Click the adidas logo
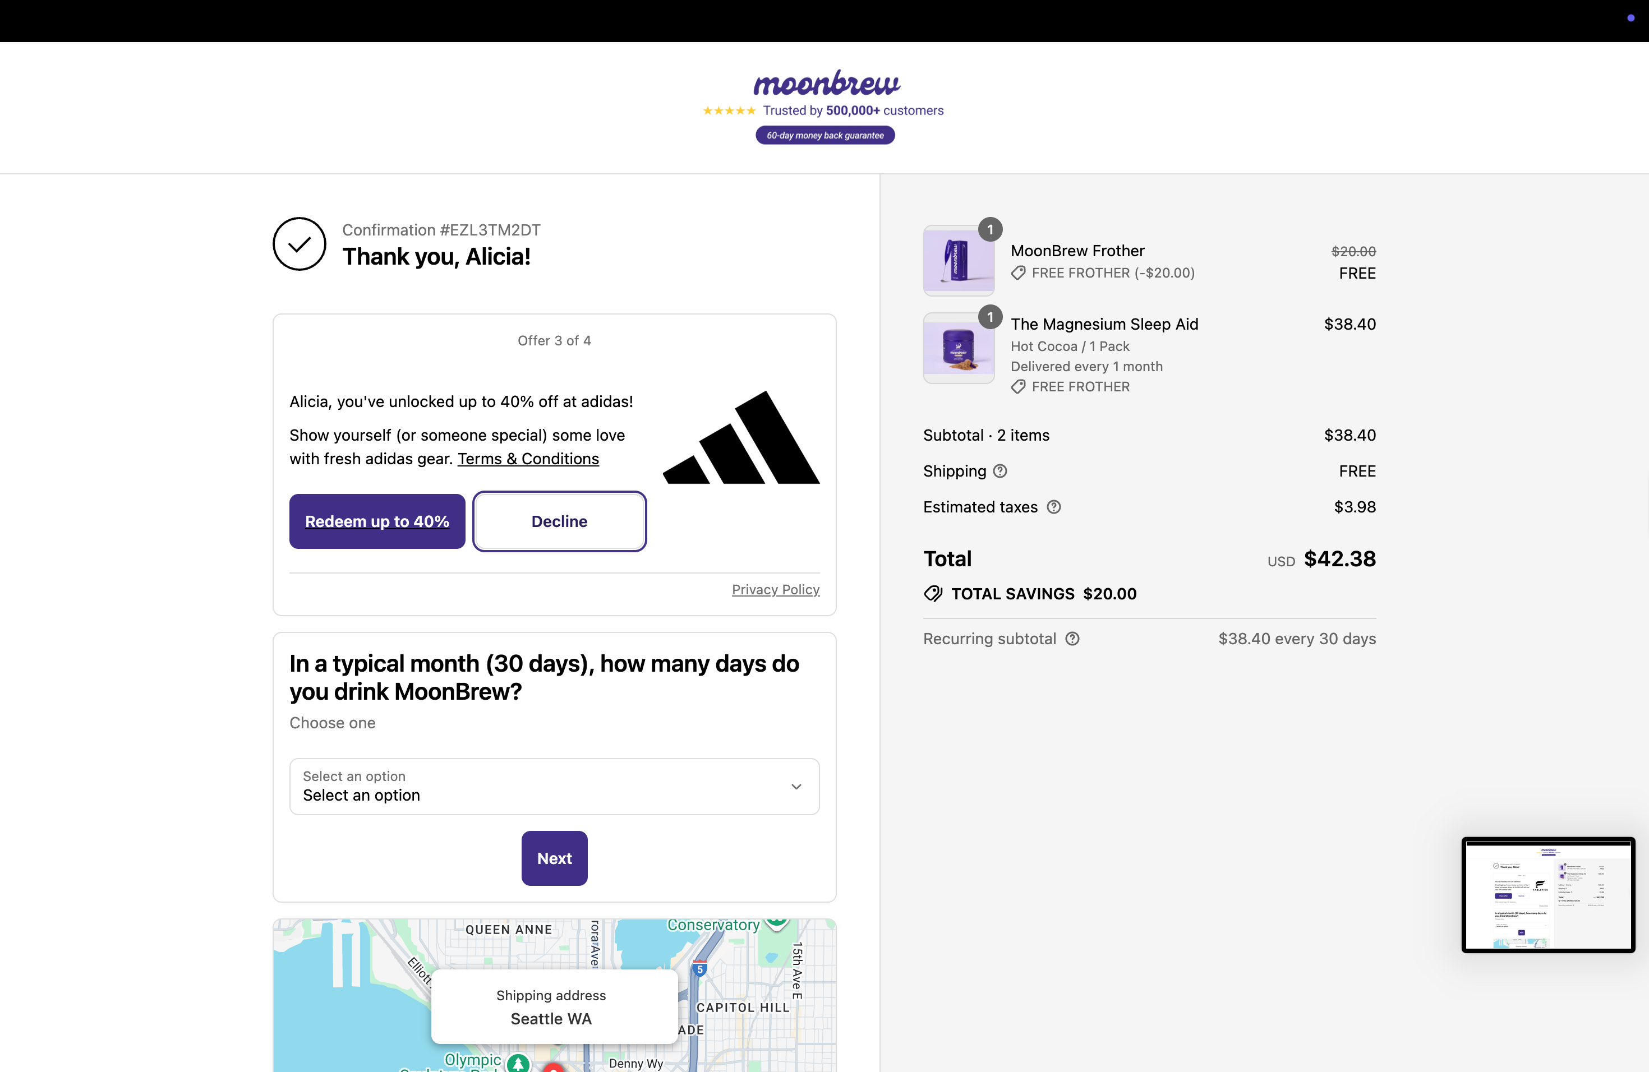Image resolution: width=1649 pixels, height=1072 pixels. (x=741, y=437)
